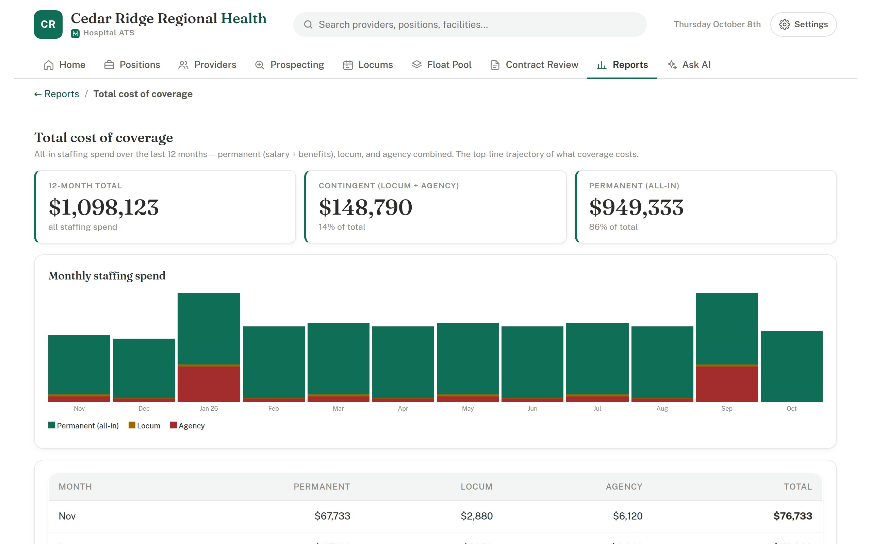The image size is (871, 544).
Task: Select the Locums tab
Action: [368, 65]
